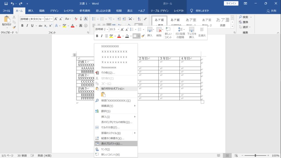Viewport: 281px width, 158px height.
Task: Toggle Bold in the Home ribbon
Action: point(23,26)
